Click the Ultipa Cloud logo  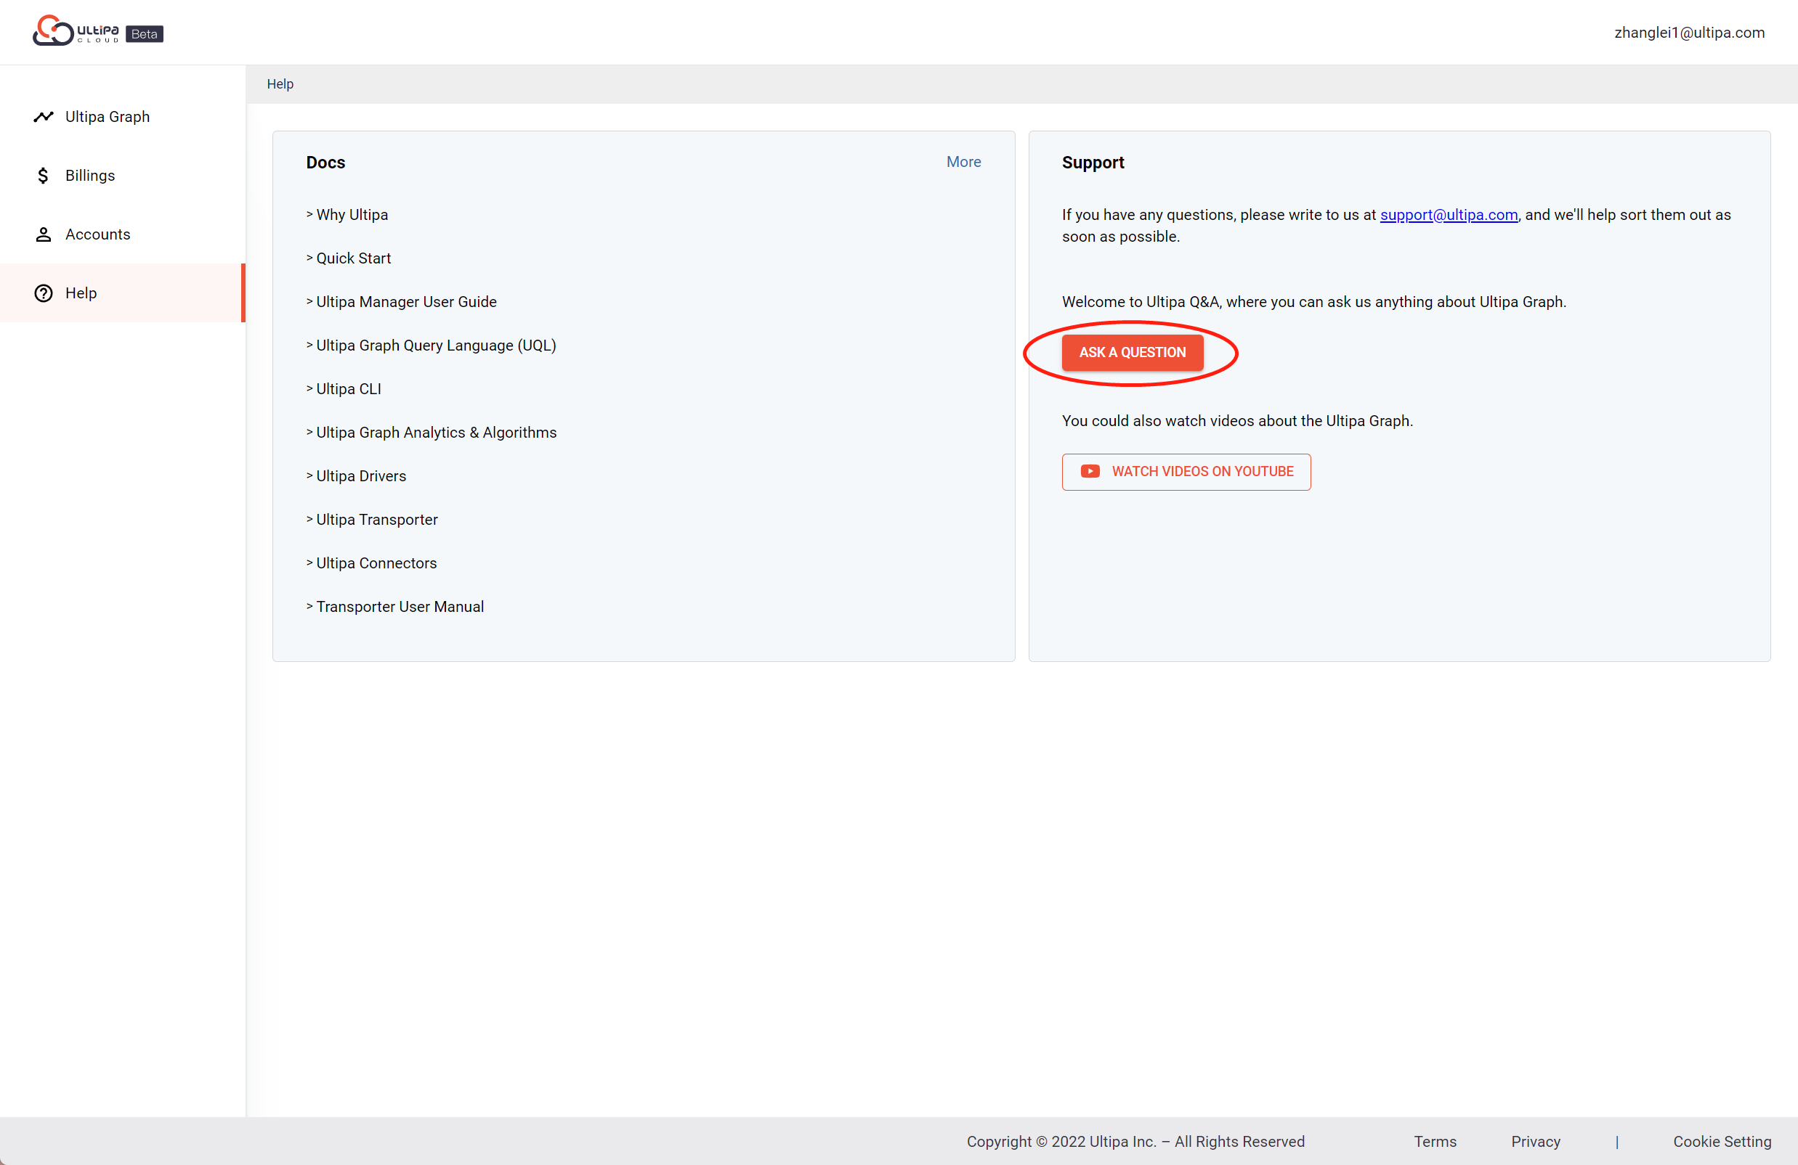coord(76,31)
